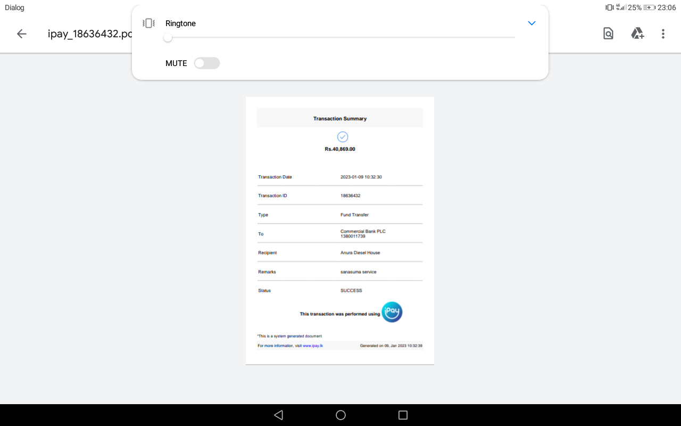
Task: Open the www.ipay.lk link
Action: click(x=313, y=346)
